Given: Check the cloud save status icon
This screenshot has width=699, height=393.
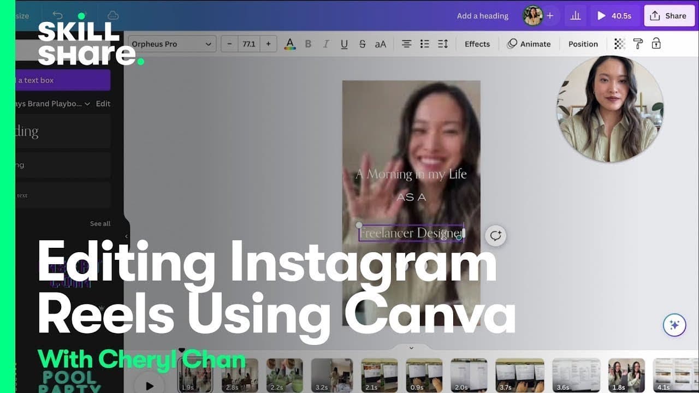Looking at the screenshot, I should 113,16.
